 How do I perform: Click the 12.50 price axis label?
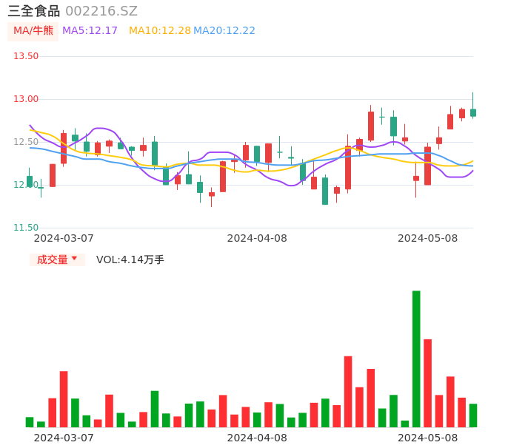click(x=26, y=142)
